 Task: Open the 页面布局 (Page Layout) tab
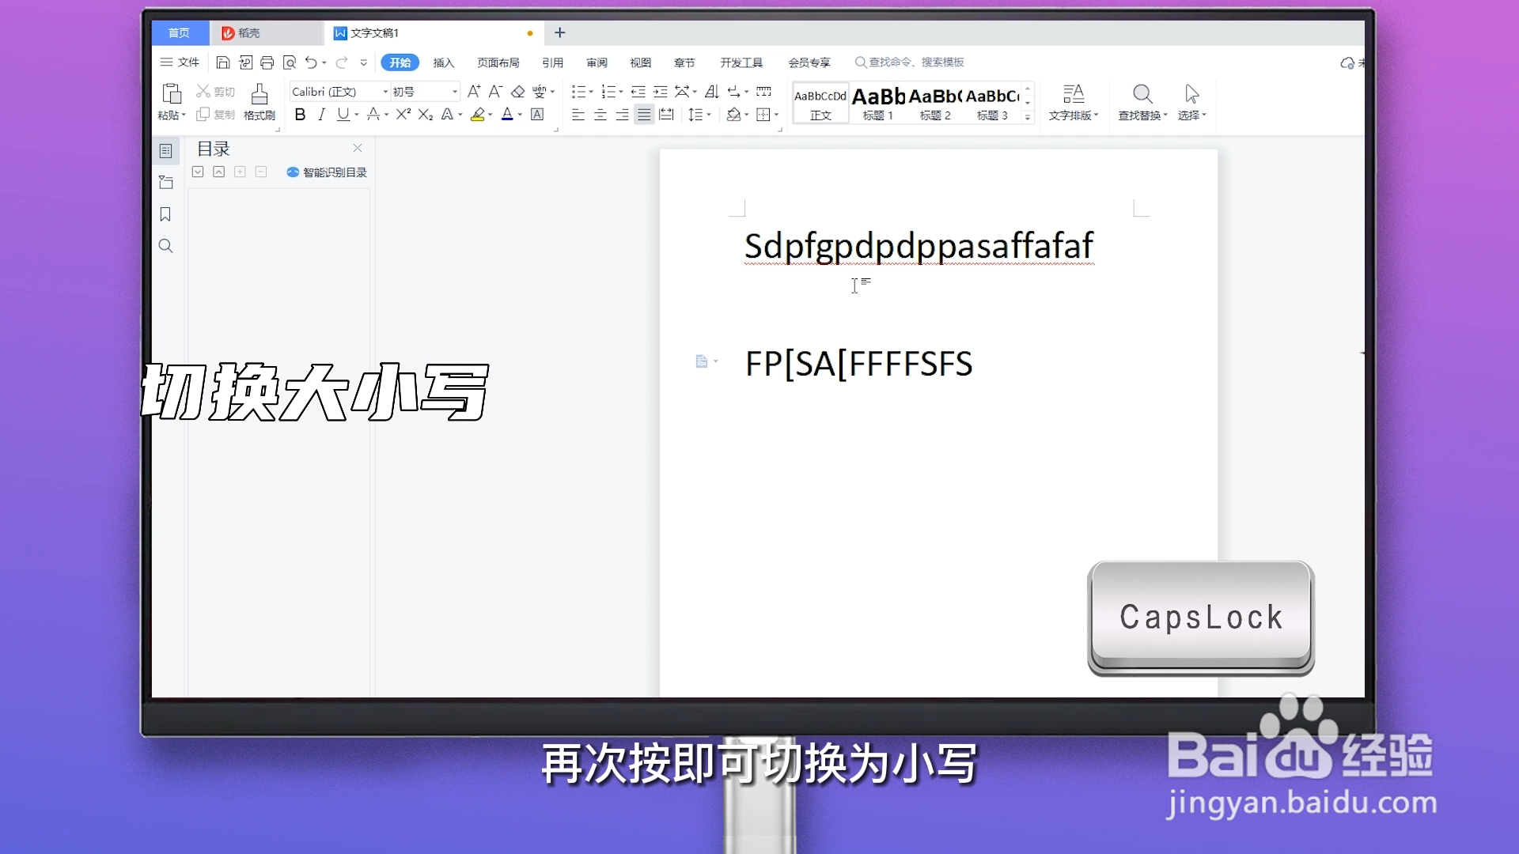pyautogui.click(x=498, y=62)
